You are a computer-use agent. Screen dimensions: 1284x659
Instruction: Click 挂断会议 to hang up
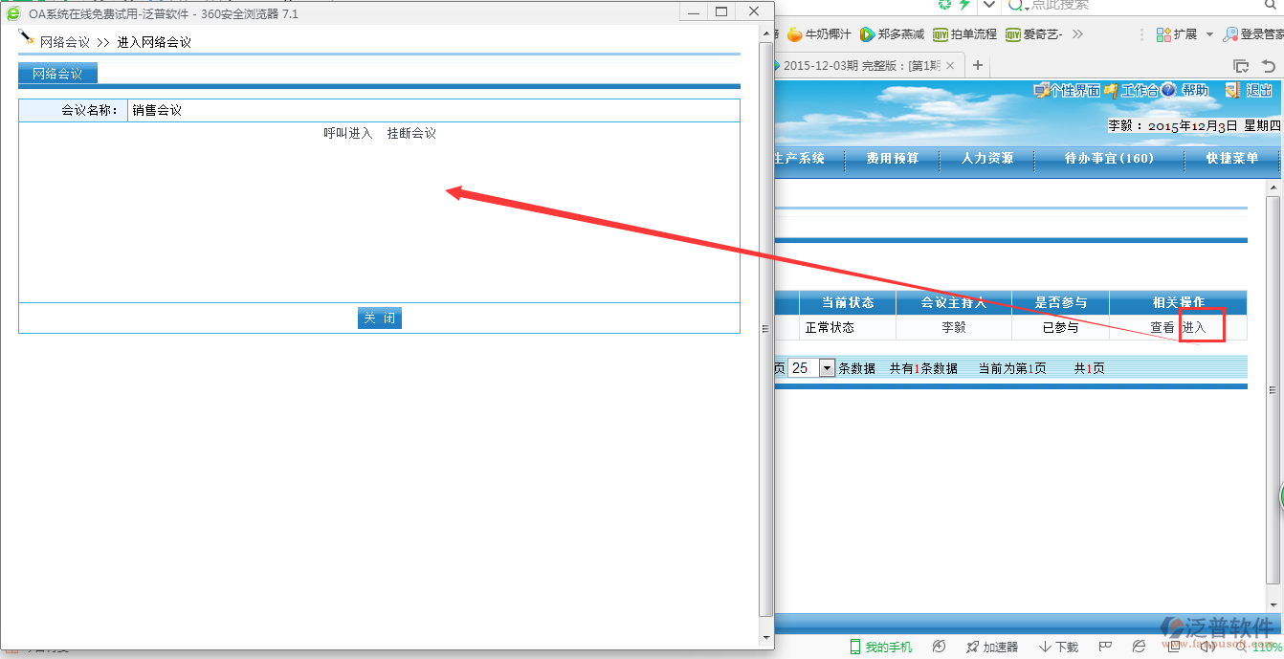[411, 134]
